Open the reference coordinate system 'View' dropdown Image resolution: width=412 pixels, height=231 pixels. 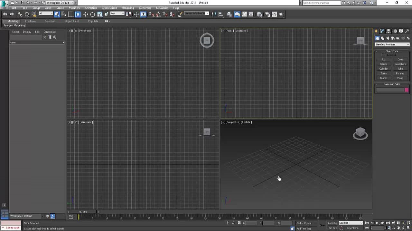pos(117,13)
